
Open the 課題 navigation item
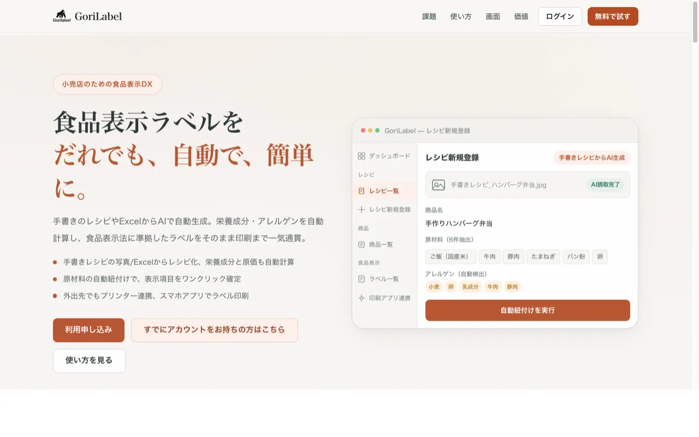tap(429, 16)
